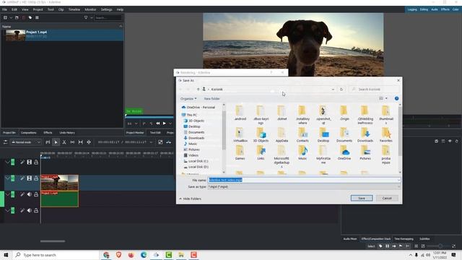This screenshot has height=260, width=462.
Task: Click the film thumbnails icon in bottom status toolbar
Action: [387, 246]
